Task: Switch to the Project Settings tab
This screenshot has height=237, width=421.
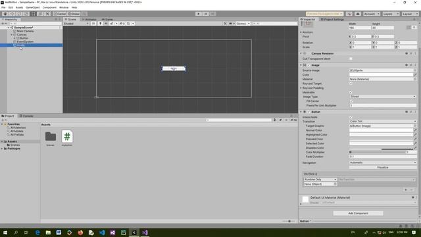Action: tap(332, 19)
